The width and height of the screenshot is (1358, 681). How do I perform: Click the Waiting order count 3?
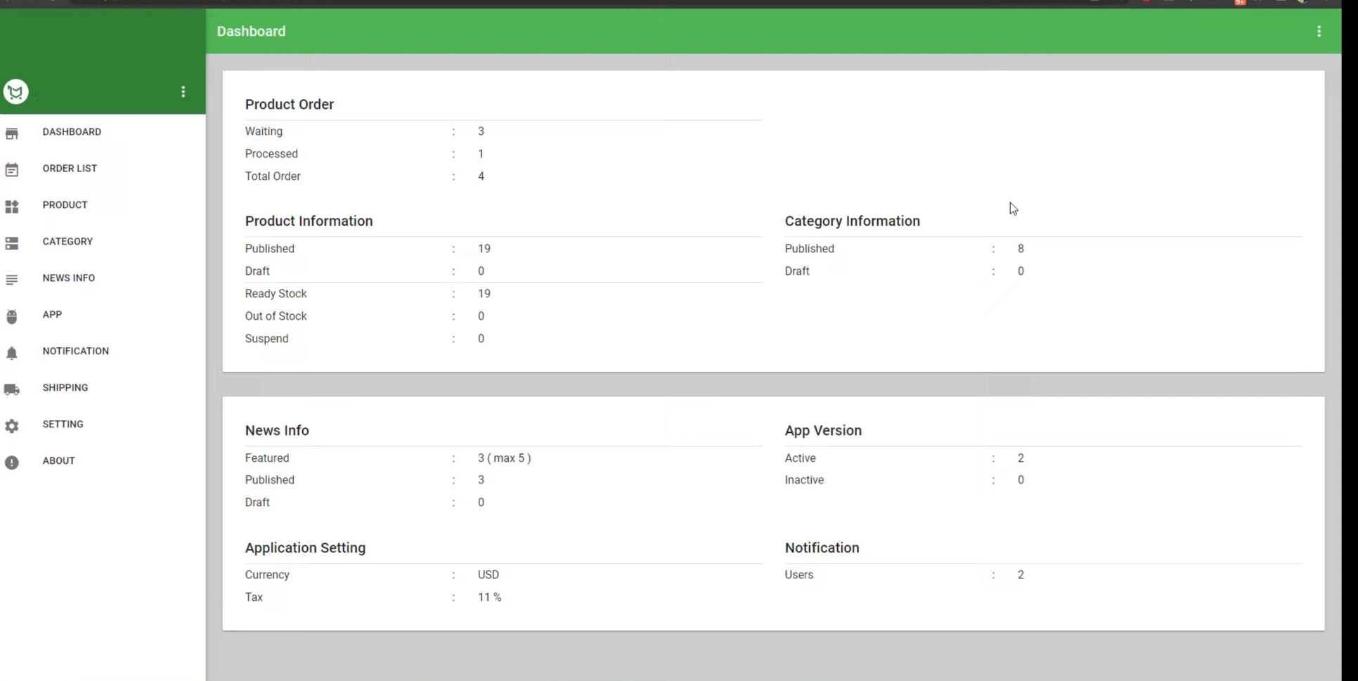(481, 131)
